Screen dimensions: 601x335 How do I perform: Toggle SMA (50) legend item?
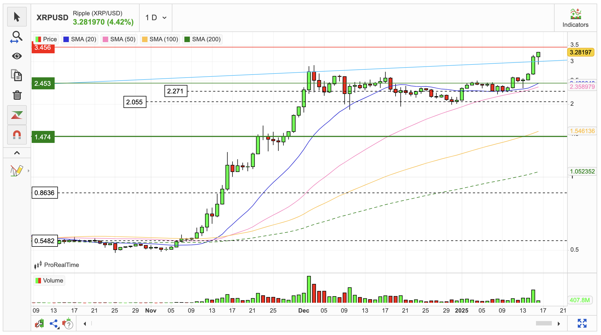pyautogui.click(x=119, y=39)
